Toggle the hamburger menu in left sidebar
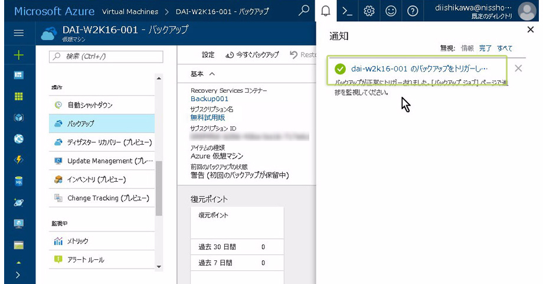This screenshot has height=284, width=543. point(19,34)
